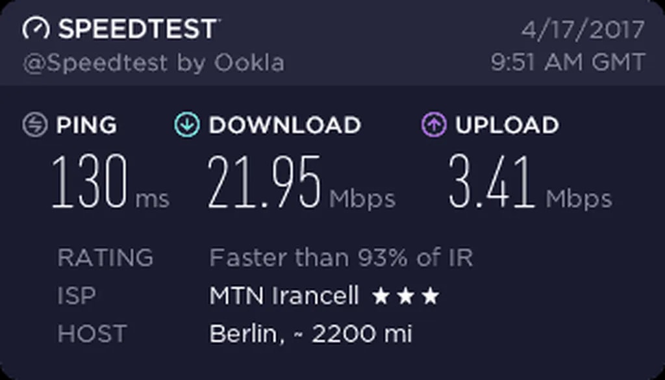Click the SPEEDTEST title text
This screenshot has height=380, width=665.
(138, 29)
